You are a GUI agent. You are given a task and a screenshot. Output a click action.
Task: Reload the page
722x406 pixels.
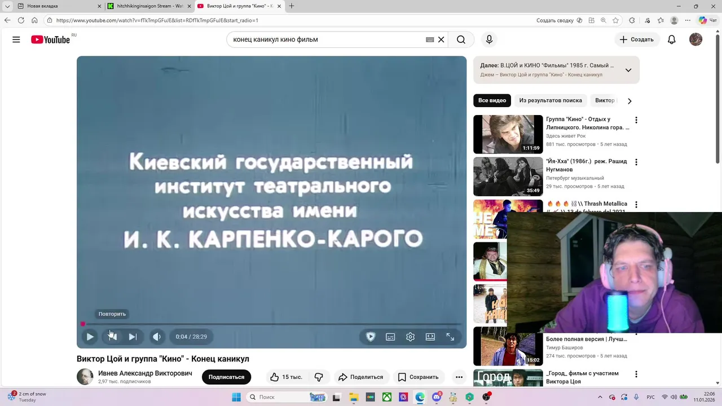click(x=21, y=20)
